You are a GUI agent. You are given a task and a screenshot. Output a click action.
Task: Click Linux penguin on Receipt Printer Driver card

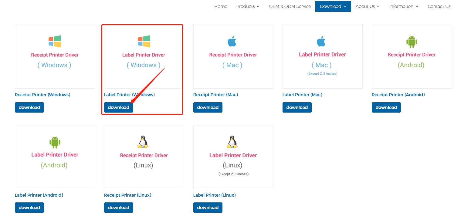pyautogui.click(x=143, y=142)
